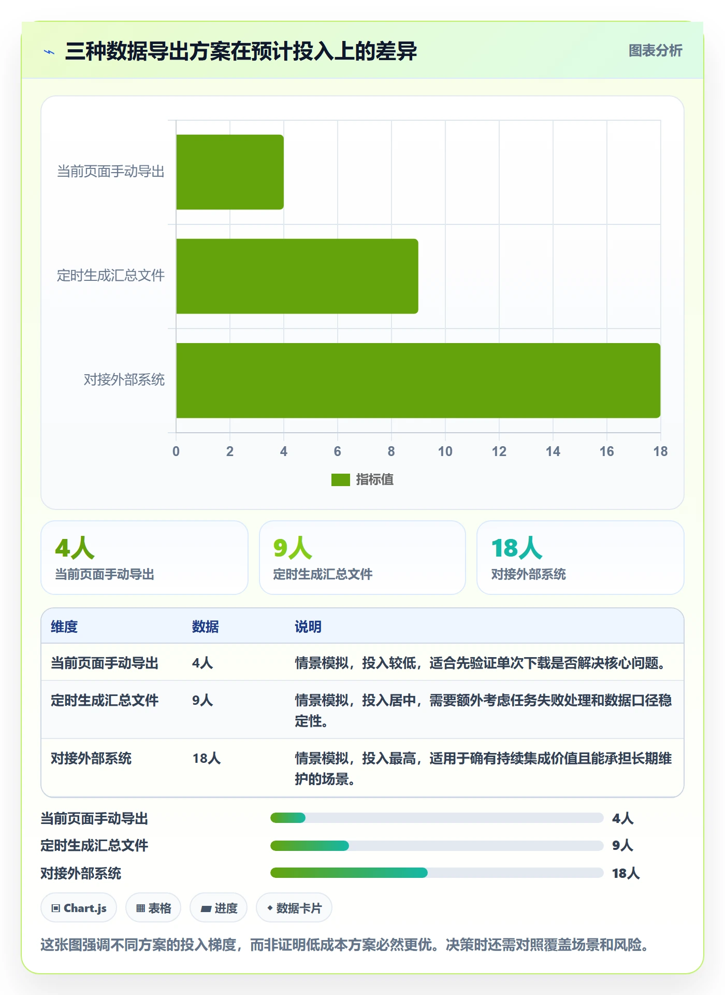Click progress bar for 对接外部系统
The height and width of the screenshot is (995, 725).
tap(437, 873)
